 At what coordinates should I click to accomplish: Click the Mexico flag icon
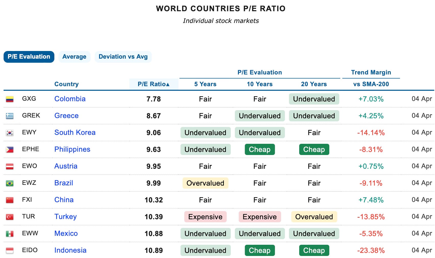point(10,234)
